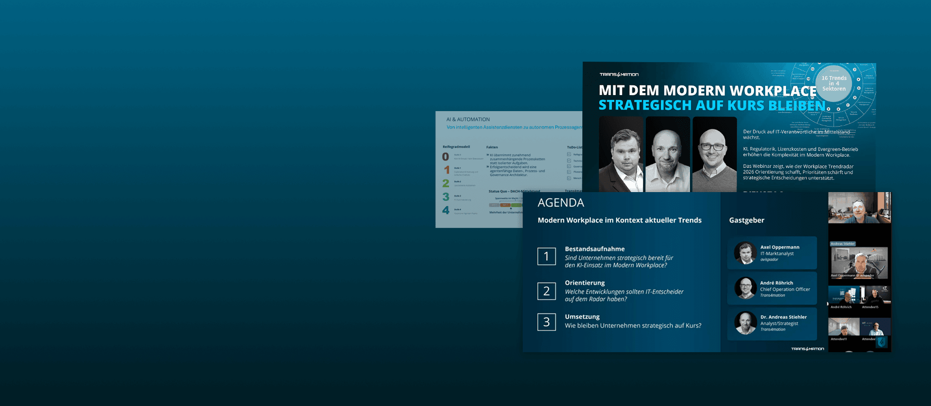This screenshot has height=406, width=931.
Task: Click the shield badge in the video panel corner
Action: coord(882,342)
